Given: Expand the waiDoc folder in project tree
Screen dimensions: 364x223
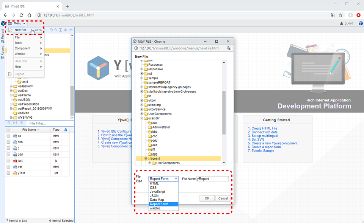Looking at the screenshot, I should [11, 91].
